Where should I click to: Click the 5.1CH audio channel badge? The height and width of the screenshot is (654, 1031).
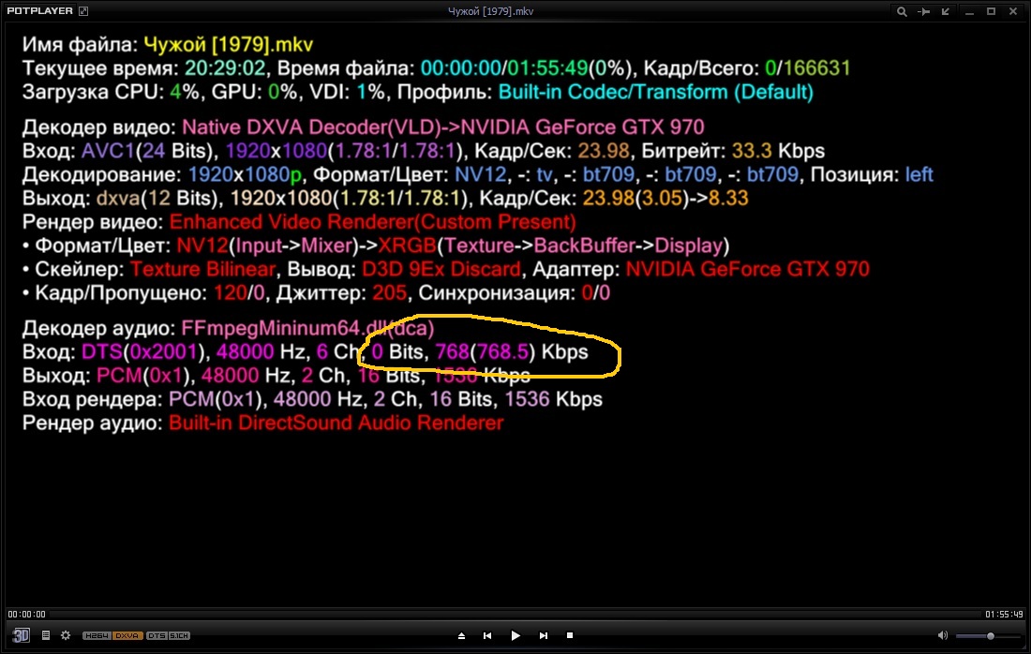coord(180,635)
